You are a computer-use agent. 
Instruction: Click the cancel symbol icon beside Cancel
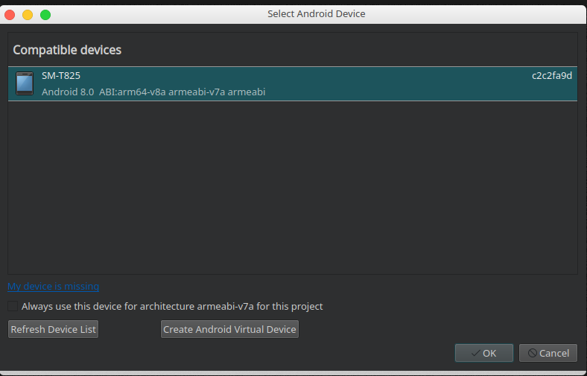pos(531,353)
